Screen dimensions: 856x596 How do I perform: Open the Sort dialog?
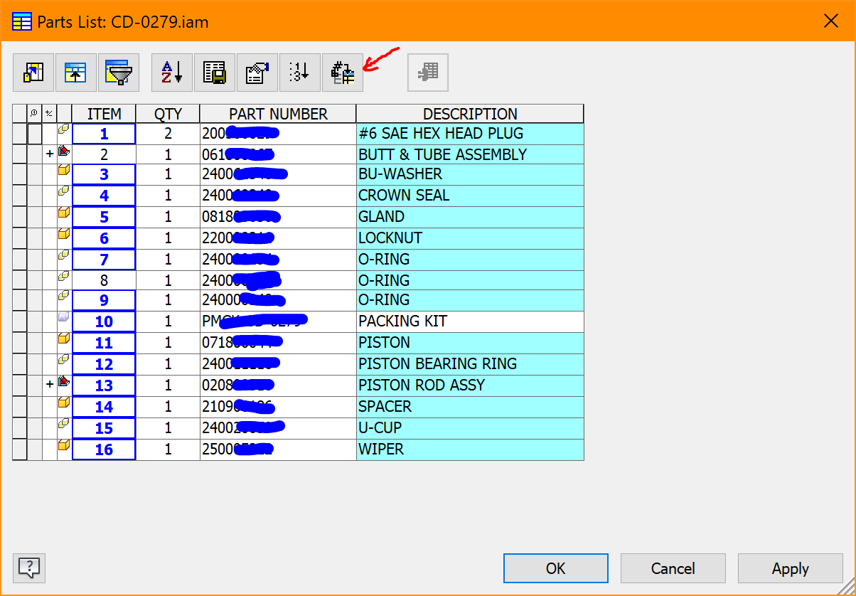pos(171,72)
